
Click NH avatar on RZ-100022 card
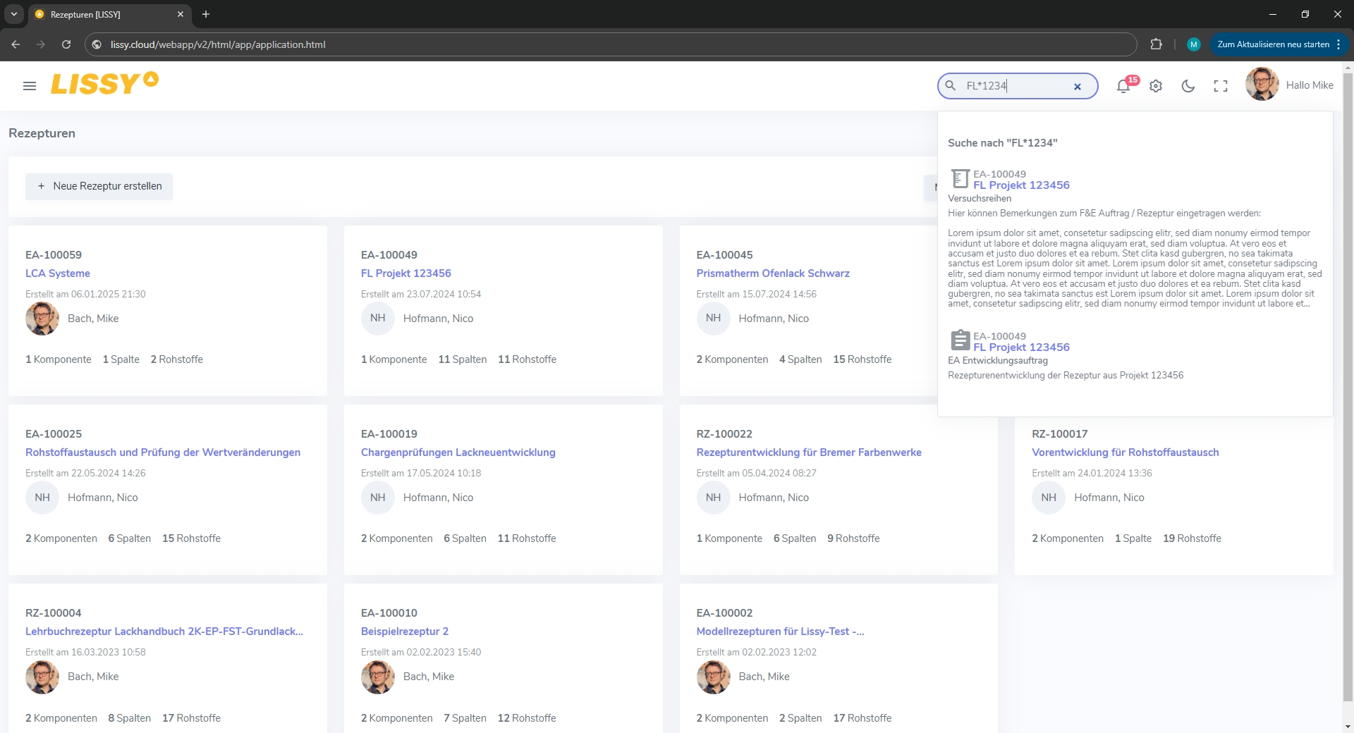coord(714,498)
